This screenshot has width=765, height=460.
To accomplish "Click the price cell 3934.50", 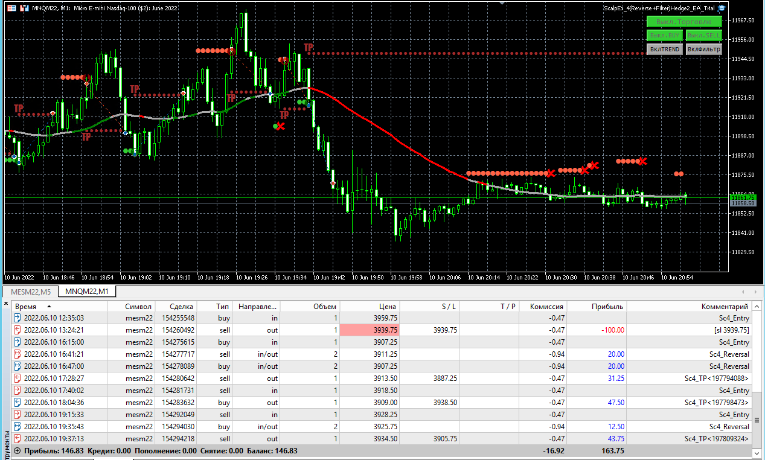I will 385,439.
